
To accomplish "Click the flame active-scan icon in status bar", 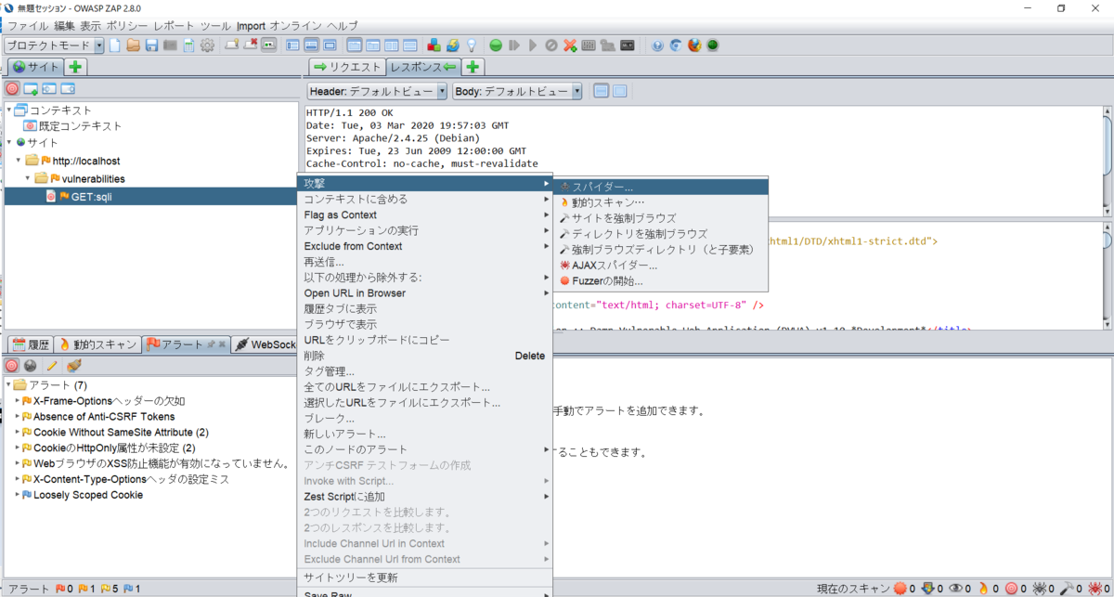I will (x=984, y=589).
